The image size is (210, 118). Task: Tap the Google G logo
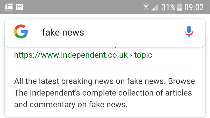[21, 31]
